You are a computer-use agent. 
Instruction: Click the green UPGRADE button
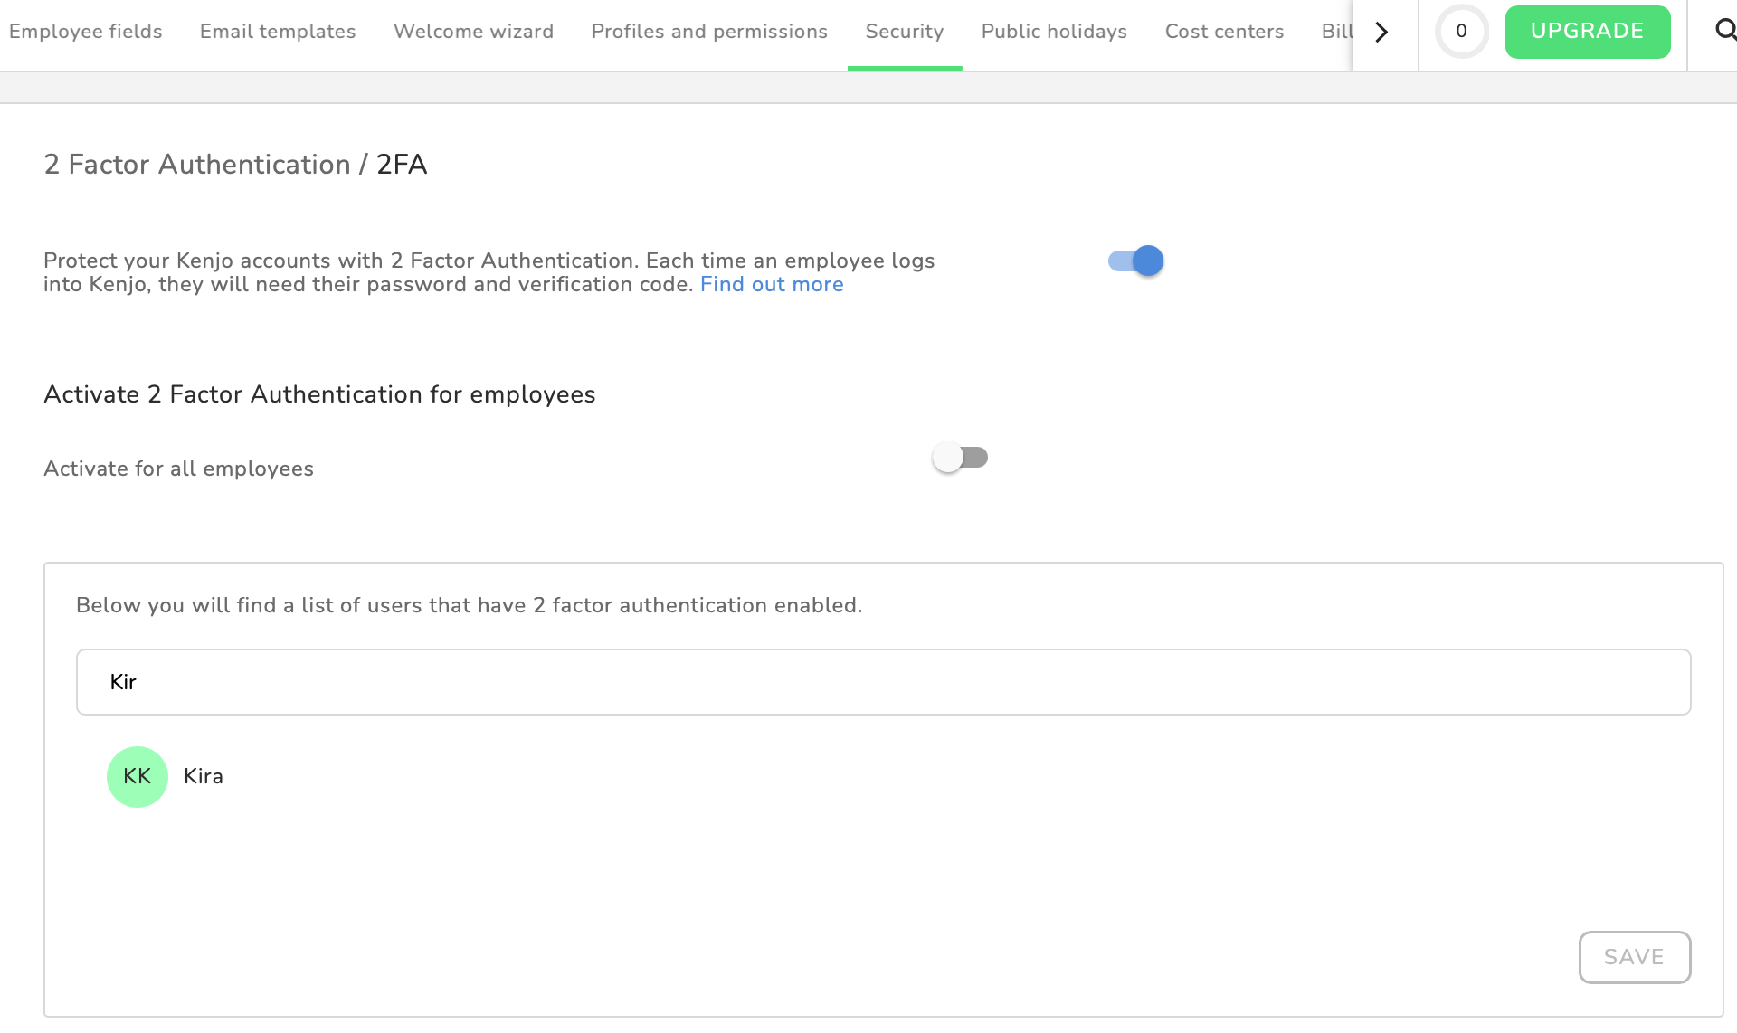(1587, 32)
